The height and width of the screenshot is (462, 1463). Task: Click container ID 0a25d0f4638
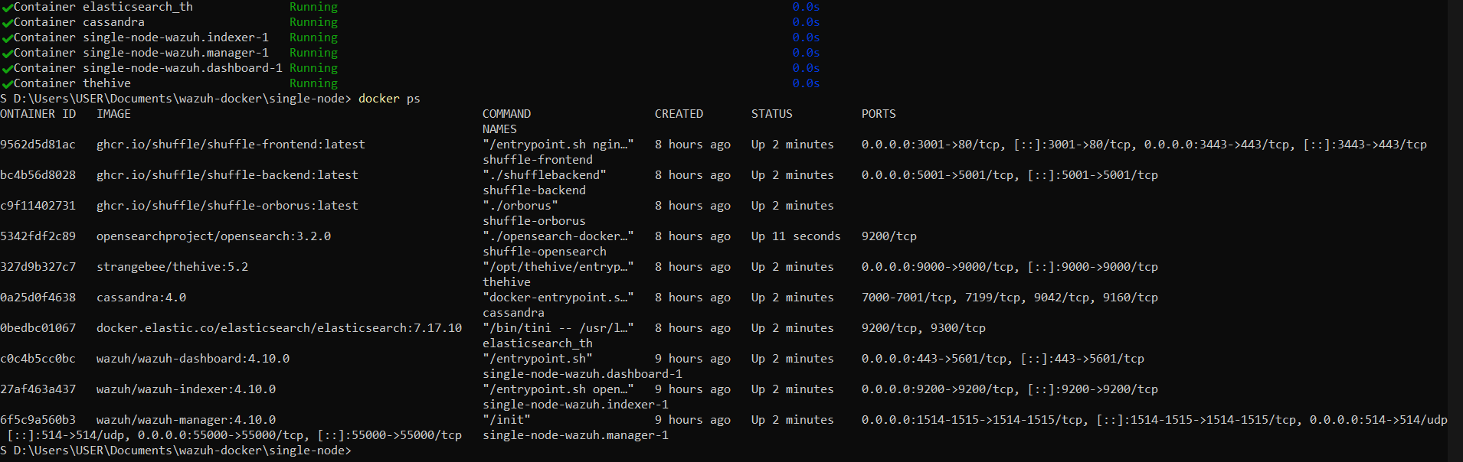point(38,298)
